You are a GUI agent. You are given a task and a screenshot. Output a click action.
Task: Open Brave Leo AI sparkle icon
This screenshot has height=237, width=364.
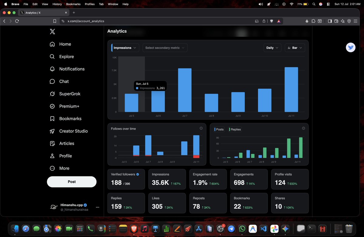pyautogui.click(x=343, y=21)
